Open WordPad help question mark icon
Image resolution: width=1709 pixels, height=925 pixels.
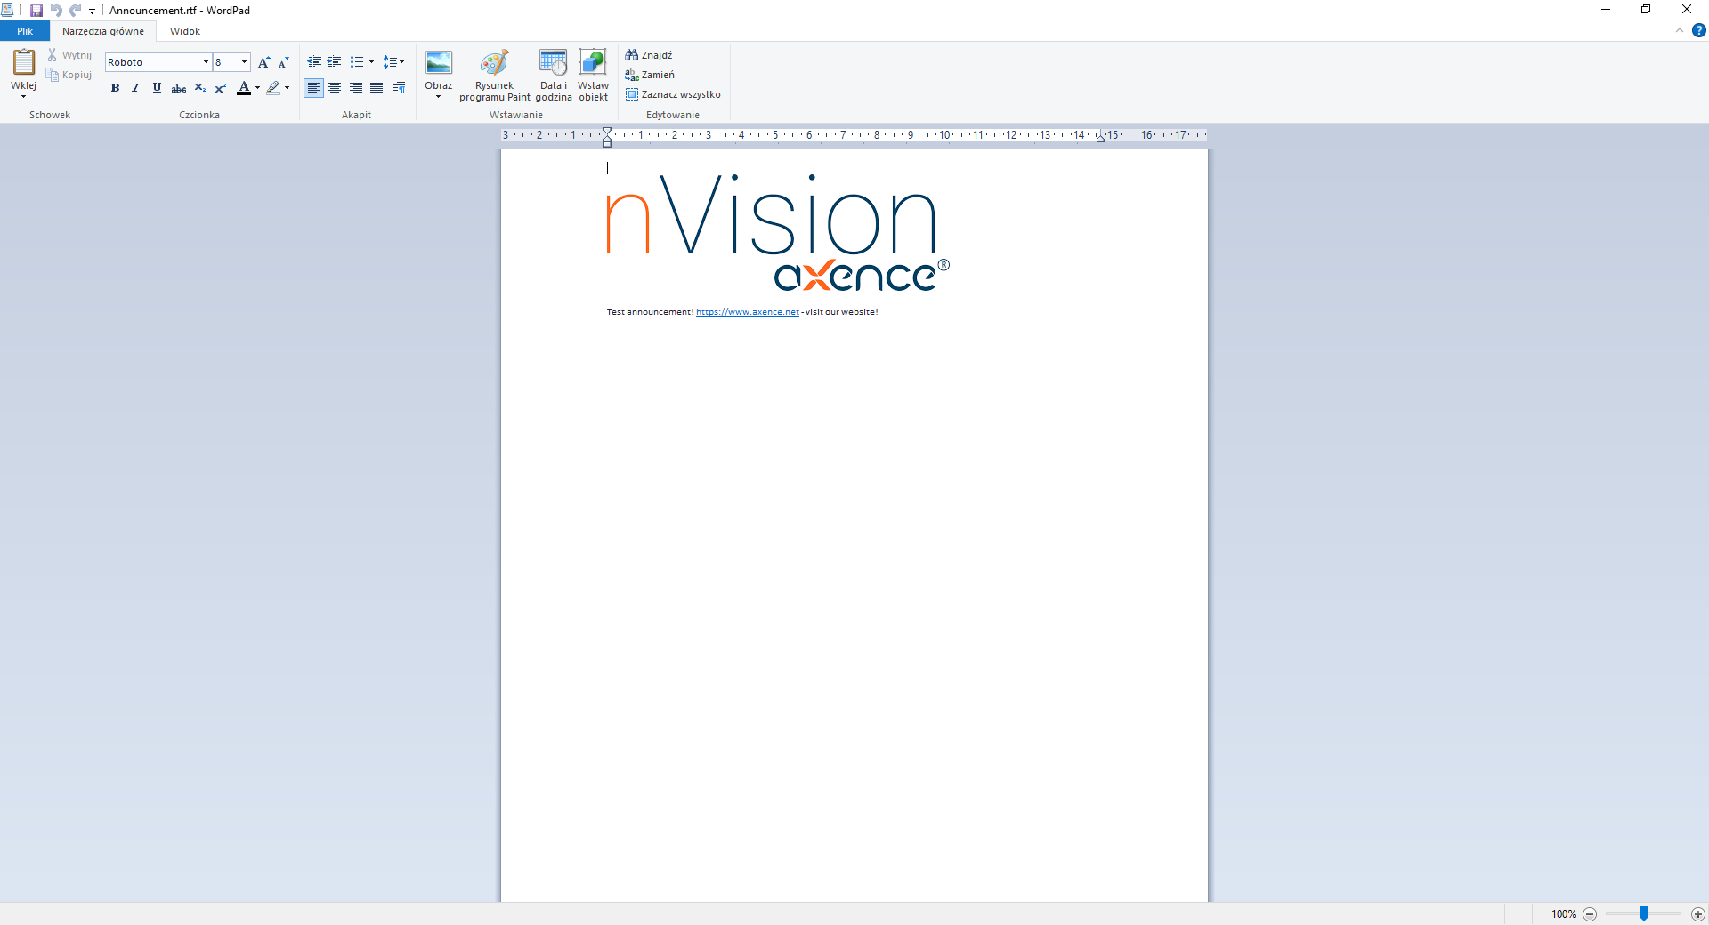coord(1698,30)
